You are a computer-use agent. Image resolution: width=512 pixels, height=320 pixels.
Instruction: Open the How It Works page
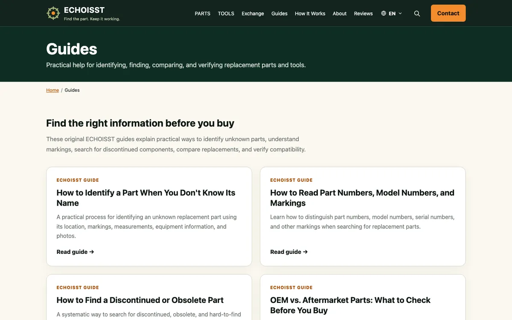(x=310, y=14)
